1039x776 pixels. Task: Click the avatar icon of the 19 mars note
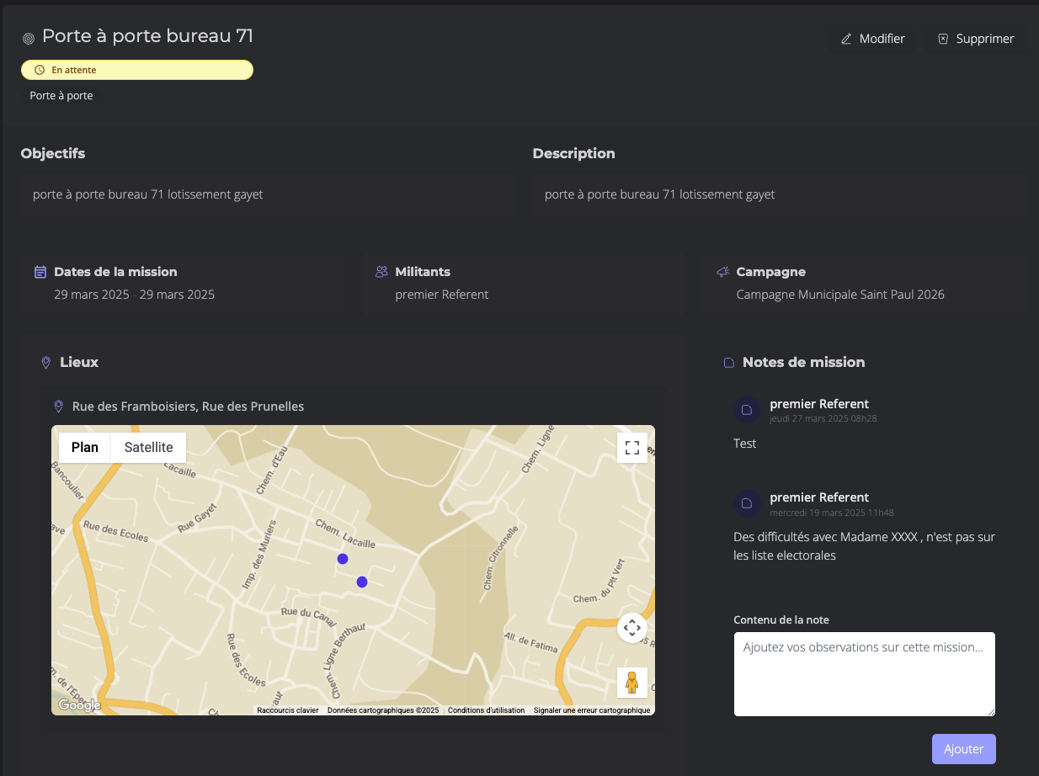(747, 503)
